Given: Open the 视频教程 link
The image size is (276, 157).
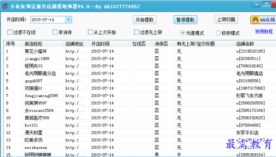Looking at the screenshot, I should pos(264,32).
